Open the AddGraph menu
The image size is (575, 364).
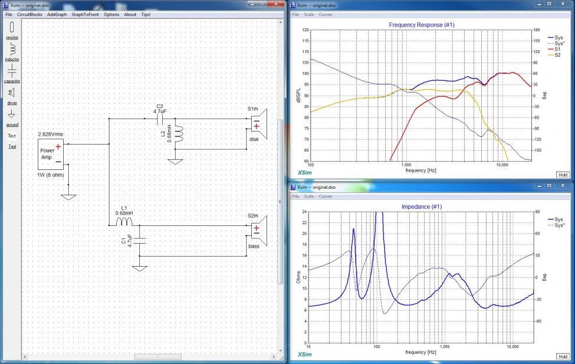(x=57, y=14)
